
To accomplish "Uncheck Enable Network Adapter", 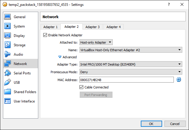I will (x=45, y=35).
